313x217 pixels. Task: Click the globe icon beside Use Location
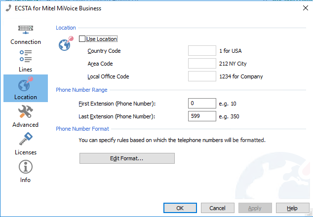point(66,44)
